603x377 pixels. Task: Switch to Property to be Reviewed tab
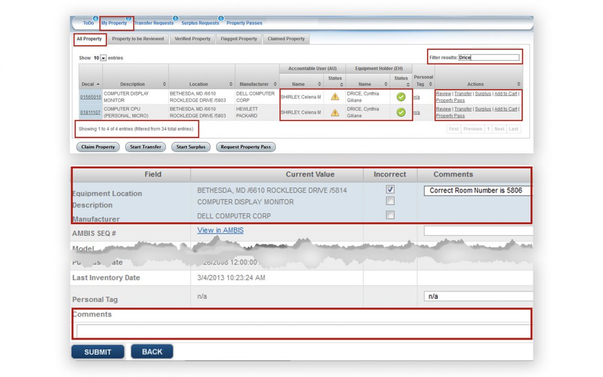(138, 39)
